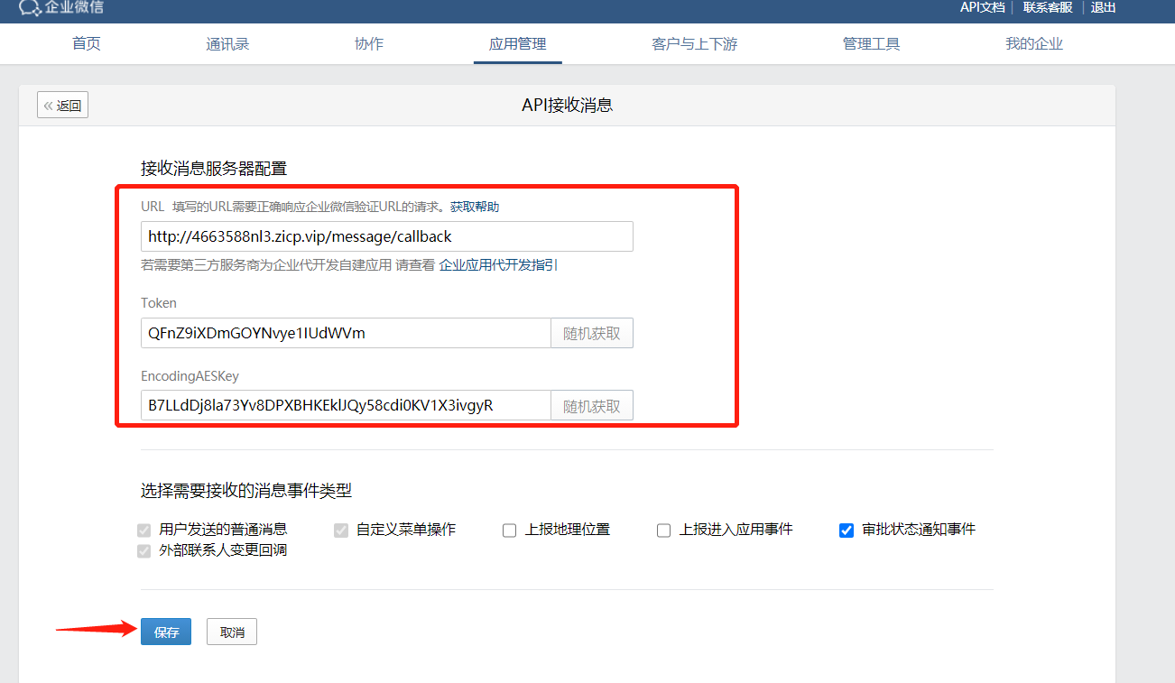Uncheck the 审批状态通知事件 checkbox
The image size is (1175, 683).
(x=847, y=530)
